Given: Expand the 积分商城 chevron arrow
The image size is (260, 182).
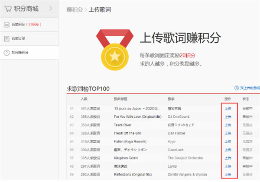Looking at the screenshot, I should tap(51, 9).
